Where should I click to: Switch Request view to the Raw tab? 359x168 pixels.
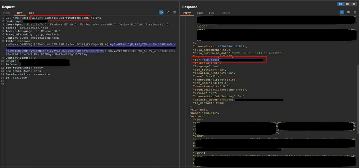pyautogui.click(x=20, y=13)
